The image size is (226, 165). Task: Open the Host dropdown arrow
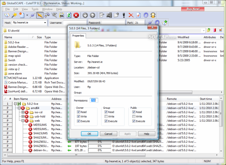pyautogui.click(x=45, y=23)
